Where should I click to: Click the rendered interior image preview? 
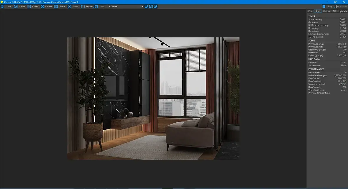[x=153, y=98]
